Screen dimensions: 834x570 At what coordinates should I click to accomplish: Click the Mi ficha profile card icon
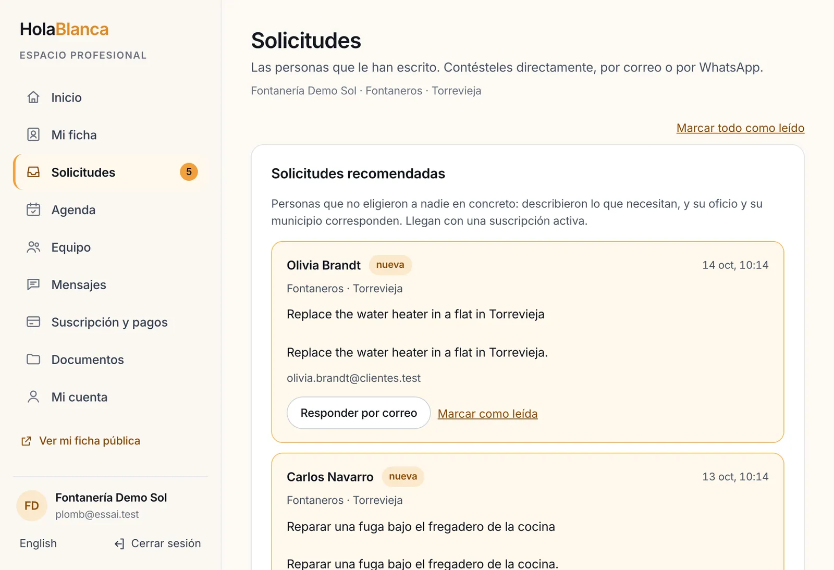tap(33, 135)
